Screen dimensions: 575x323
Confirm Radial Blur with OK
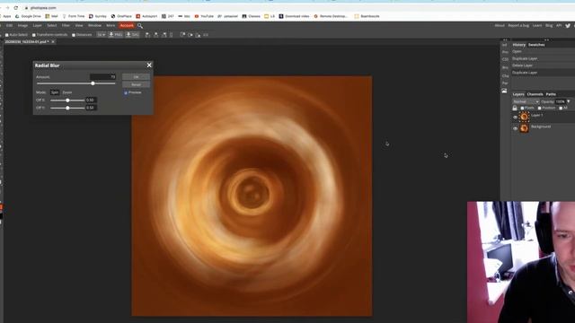136,77
